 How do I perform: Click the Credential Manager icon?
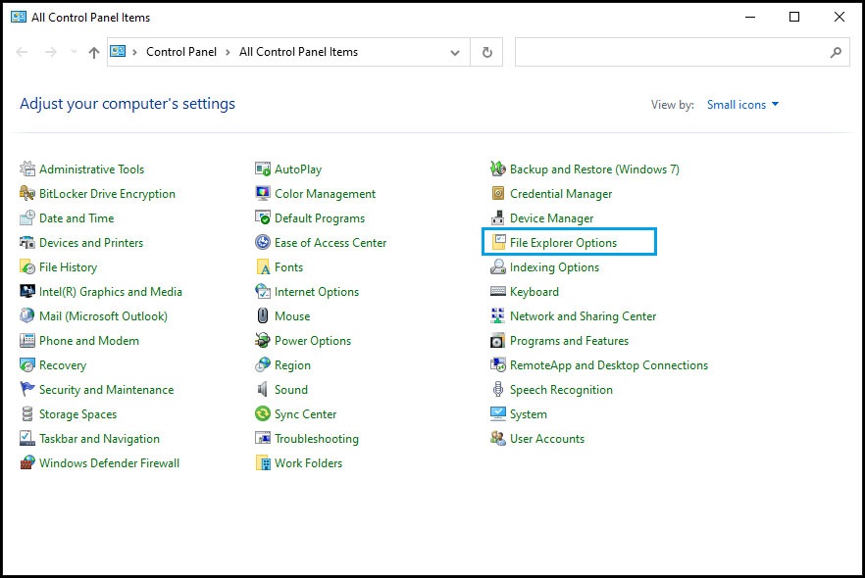(497, 193)
